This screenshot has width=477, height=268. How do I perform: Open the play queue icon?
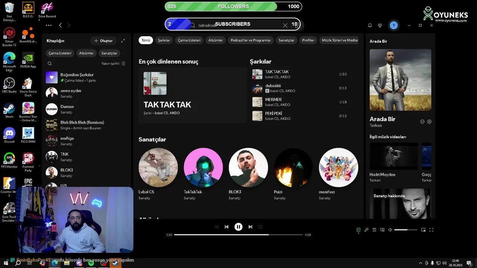pyautogui.click(x=375, y=230)
